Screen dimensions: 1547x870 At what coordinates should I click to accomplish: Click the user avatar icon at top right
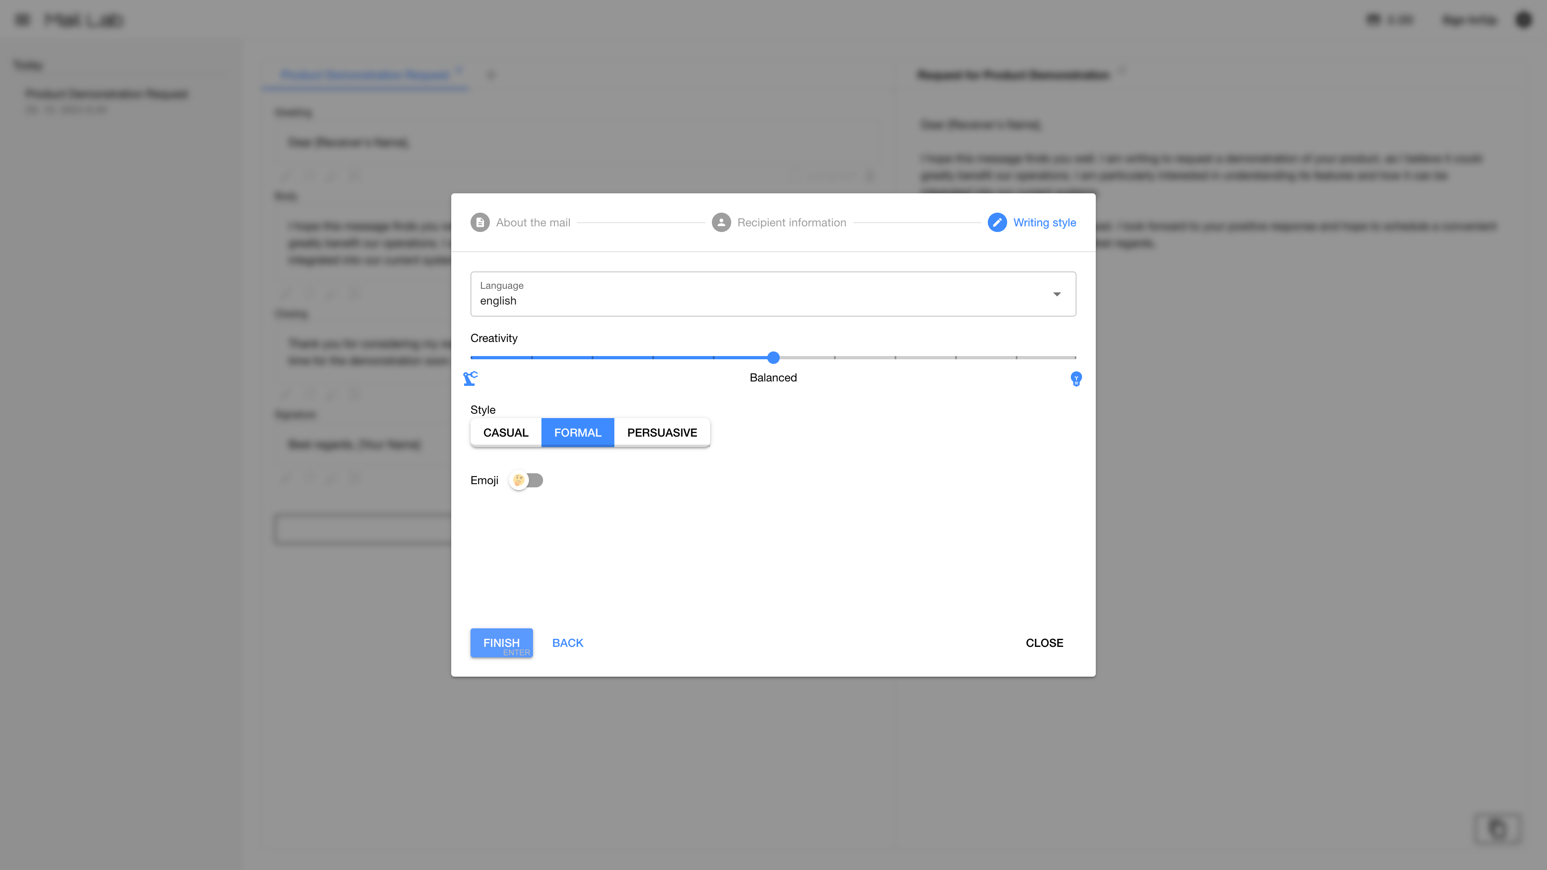1523,20
